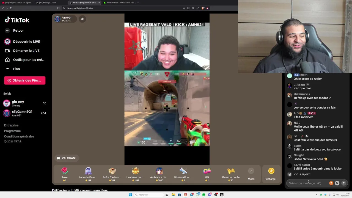This screenshot has width=352, height=198.
Task: Open the Plus menu in sidebar
Action: (16, 69)
